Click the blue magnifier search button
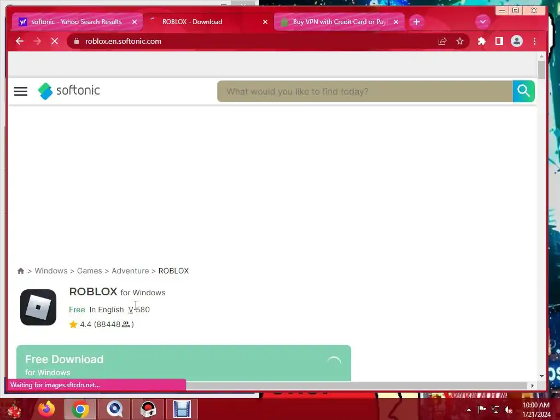Screen dimensions: 560x420 click(x=523, y=91)
